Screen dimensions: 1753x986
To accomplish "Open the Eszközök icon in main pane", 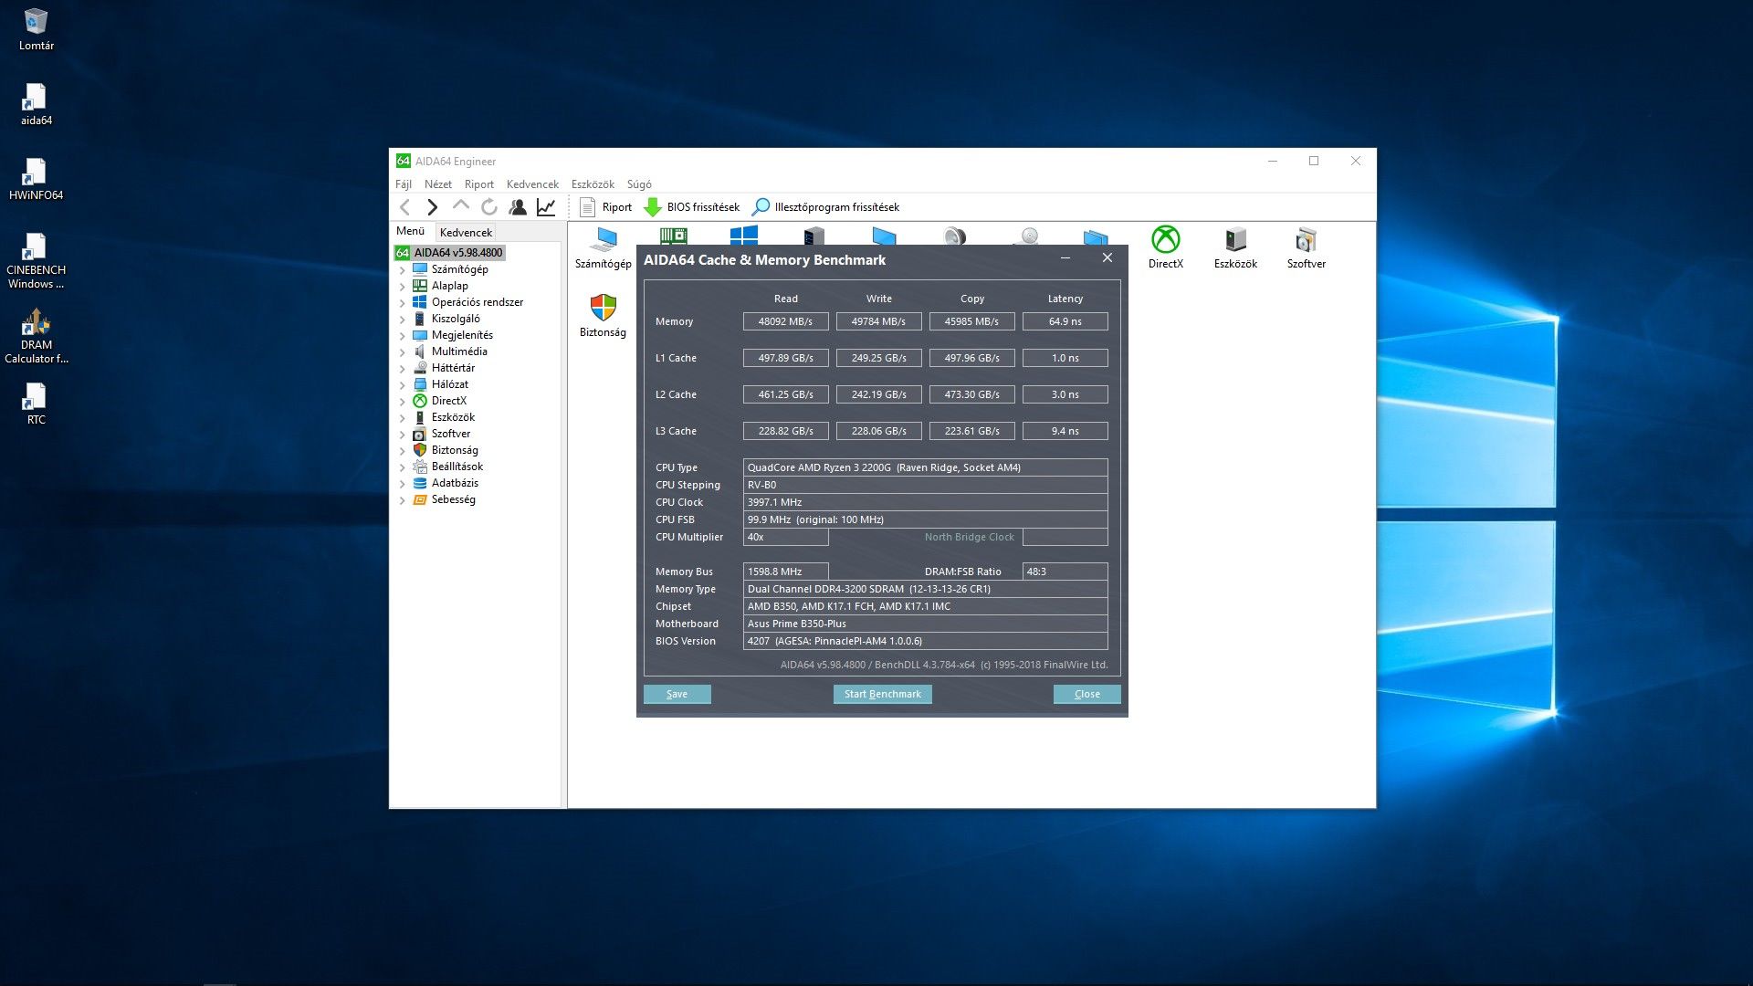I will (1235, 248).
